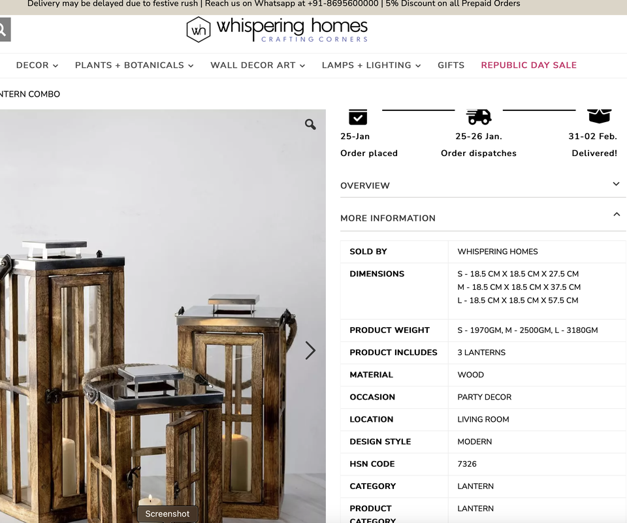This screenshot has width=627, height=523.
Task: Click the lantern product main image
Action: coord(163,316)
